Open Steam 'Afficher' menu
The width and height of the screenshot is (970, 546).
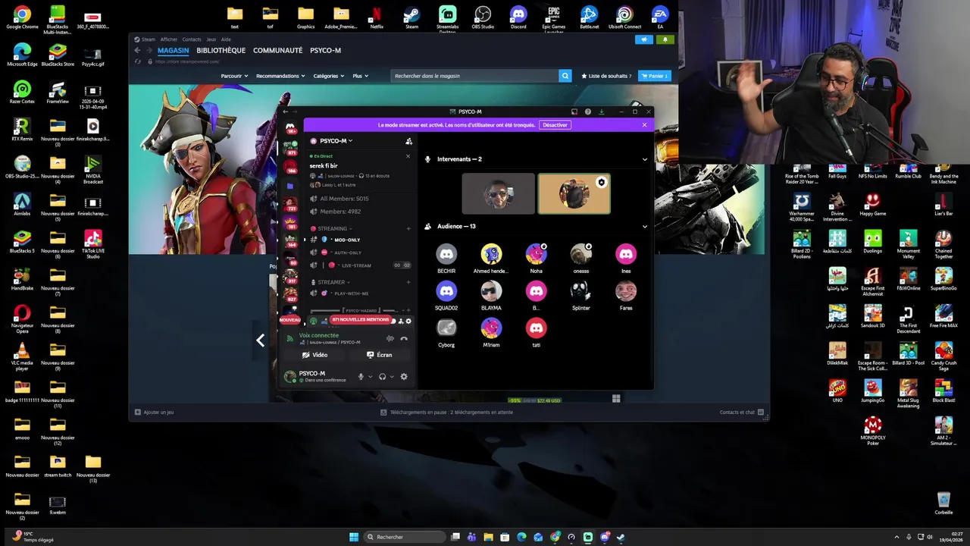[x=168, y=39]
